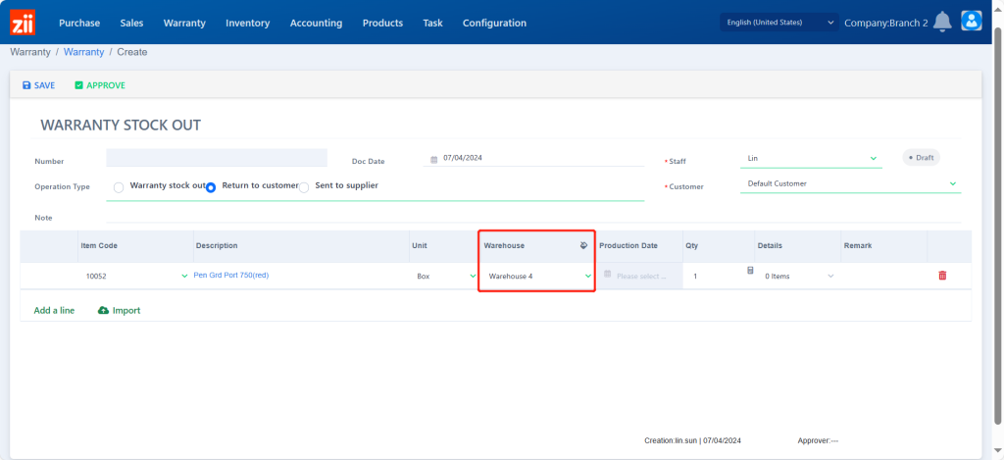
Task: Open the Unit dropdown showing Box
Action: 473,277
